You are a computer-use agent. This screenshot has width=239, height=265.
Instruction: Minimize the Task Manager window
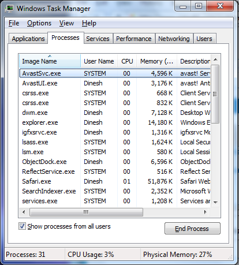[183, 6]
